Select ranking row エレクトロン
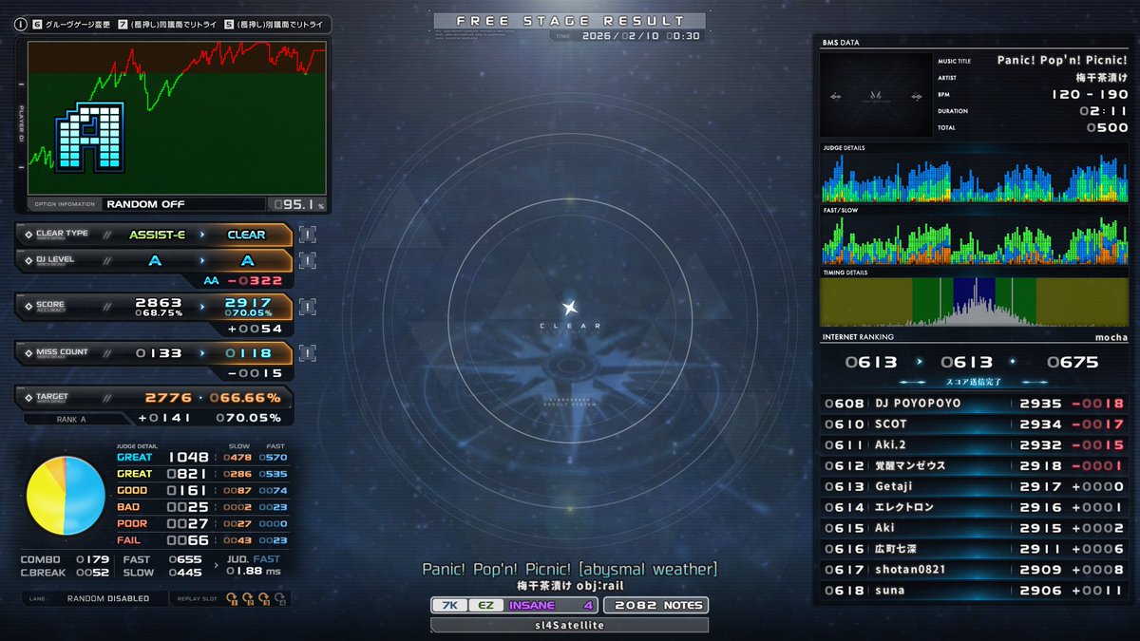The width and height of the screenshot is (1140, 641). [x=974, y=507]
